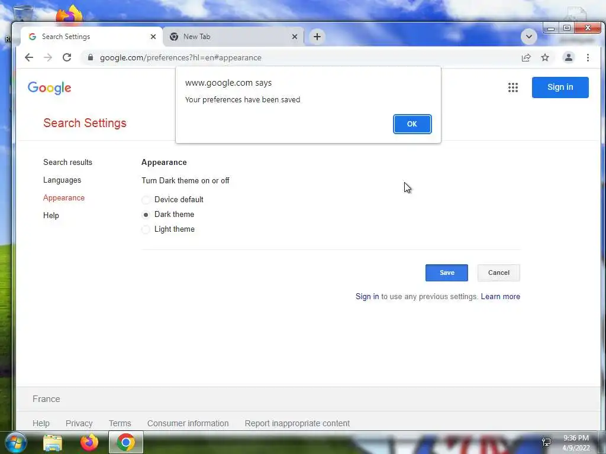Click the Chrome taskbar icon
Image resolution: width=606 pixels, height=454 pixels.
click(x=126, y=442)
